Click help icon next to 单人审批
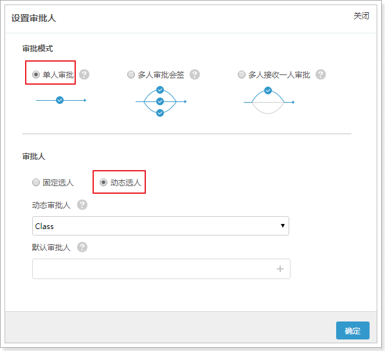 click(84, 74)
